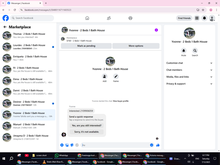Expand Chat members section
The width and height of the screenshot is (220, 165).
[x=189, y=70]
